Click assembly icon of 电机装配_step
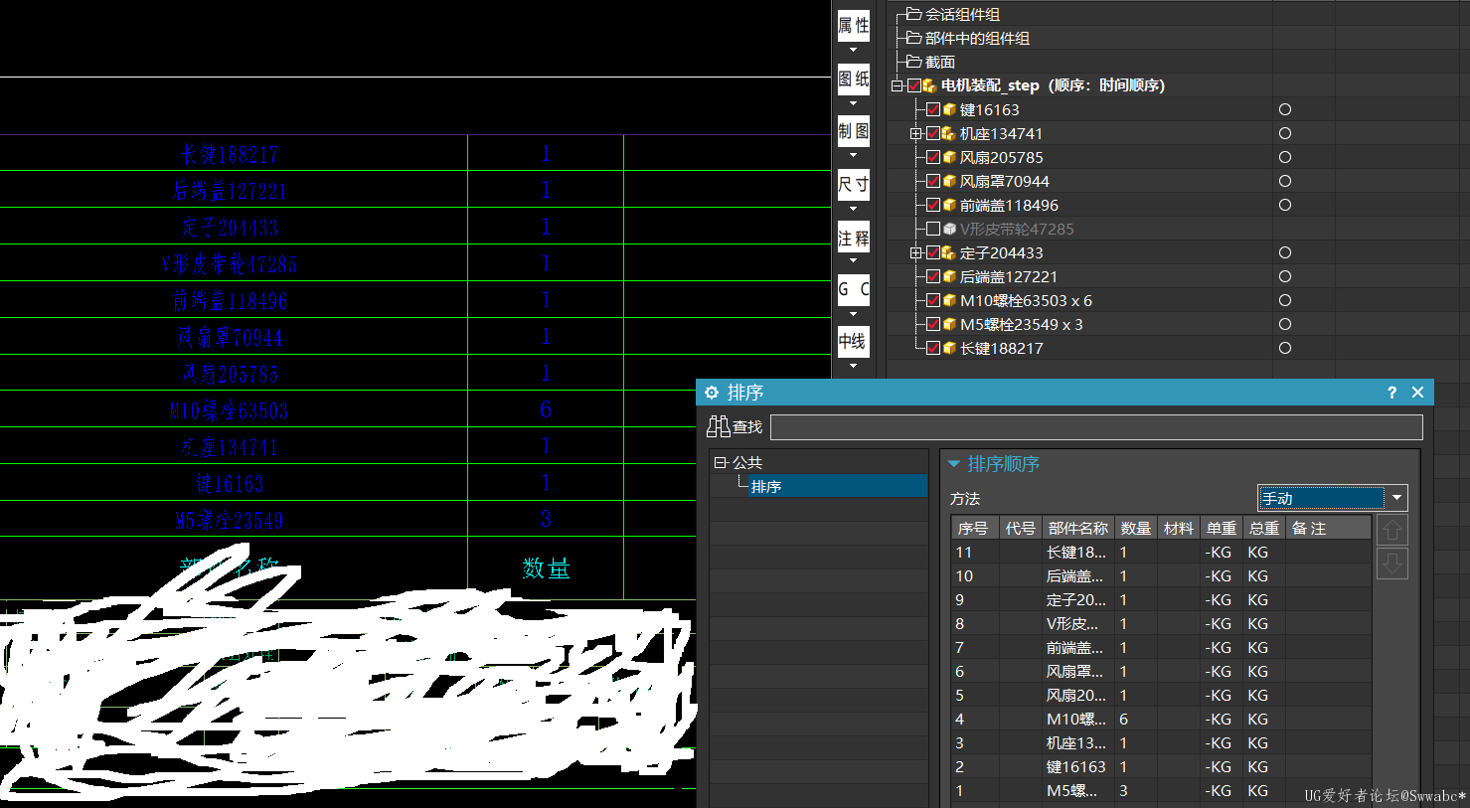The height and width of the screenshot is (808, 1470). coord(929,85)
